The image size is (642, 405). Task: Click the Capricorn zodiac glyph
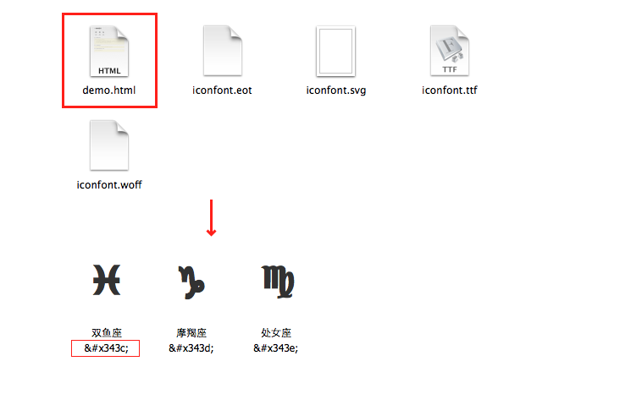[191, 282]
